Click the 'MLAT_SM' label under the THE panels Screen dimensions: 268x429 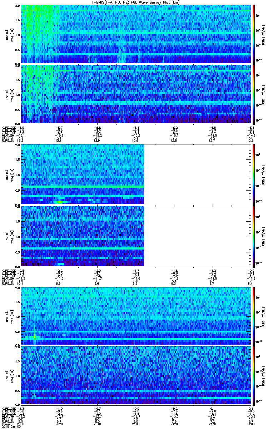pos(8,416)
